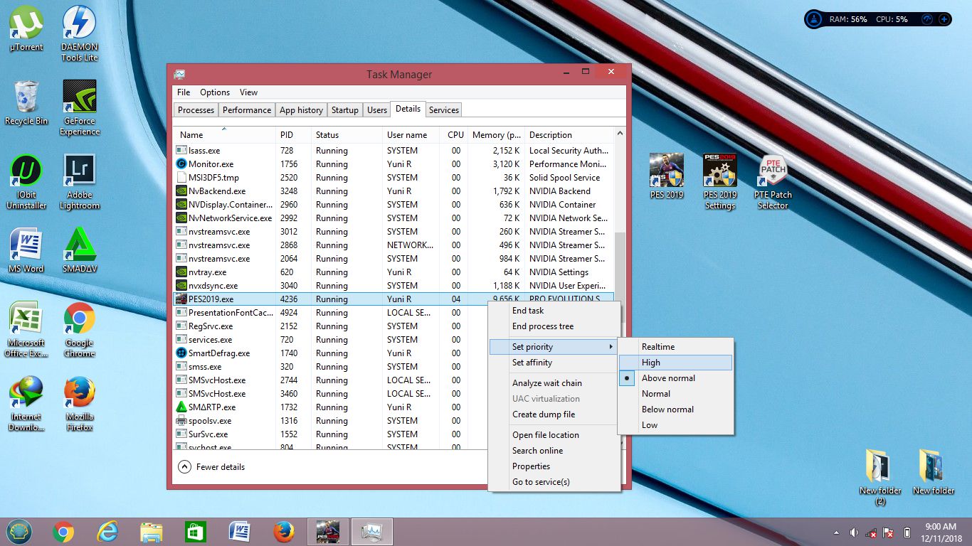This screenshot has height=546, width=972.
Task: Choose End task from the context menu
Action: tap(554, 311)
